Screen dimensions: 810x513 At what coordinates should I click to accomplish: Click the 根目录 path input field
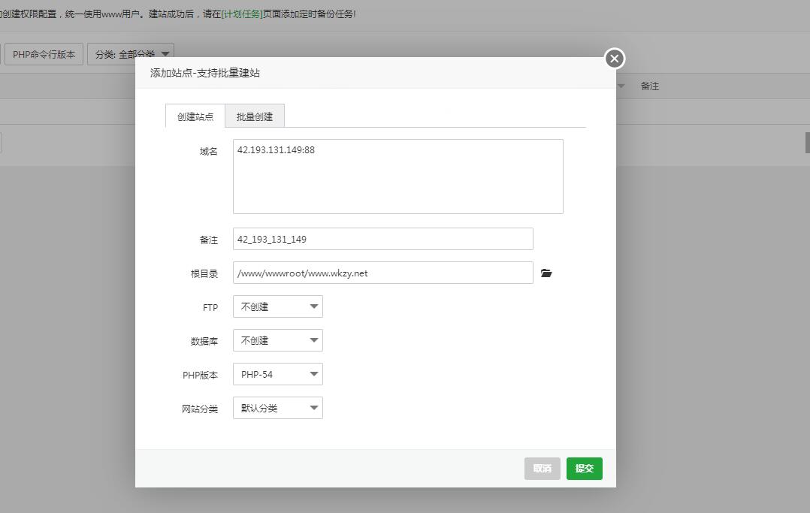point(382,273)
